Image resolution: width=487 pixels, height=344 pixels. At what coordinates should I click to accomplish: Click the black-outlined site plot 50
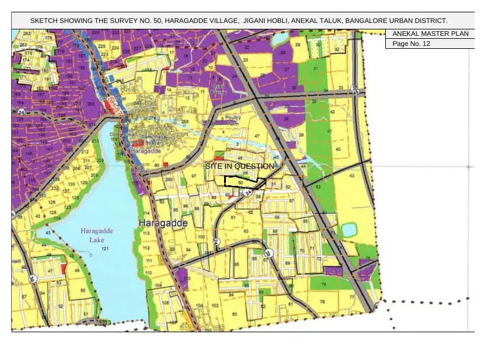(245, 182)
